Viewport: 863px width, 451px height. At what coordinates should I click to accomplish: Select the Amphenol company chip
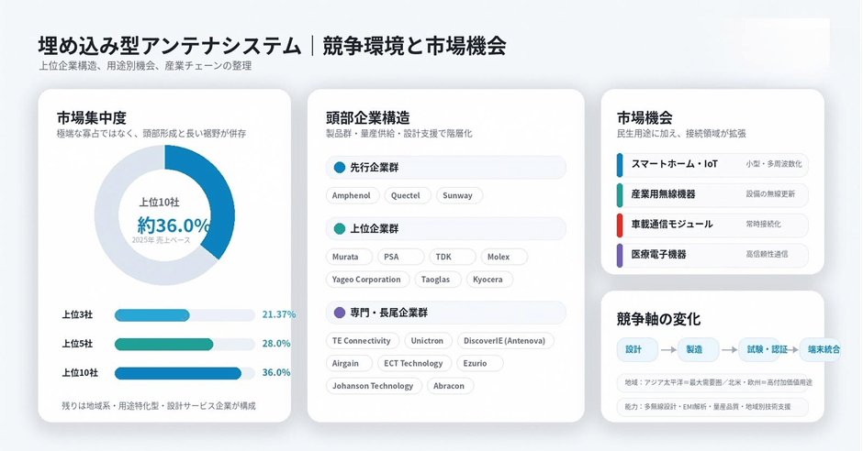353,195
